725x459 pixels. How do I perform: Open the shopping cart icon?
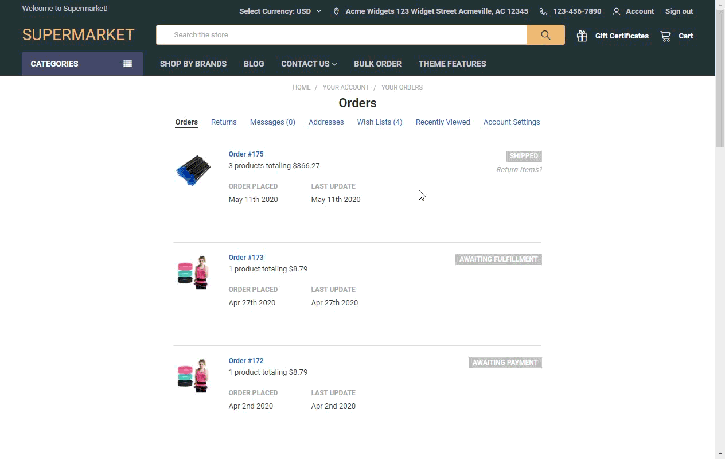(x=665, y=36)
